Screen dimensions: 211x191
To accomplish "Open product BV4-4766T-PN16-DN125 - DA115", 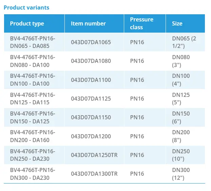I will coord(33,99).
